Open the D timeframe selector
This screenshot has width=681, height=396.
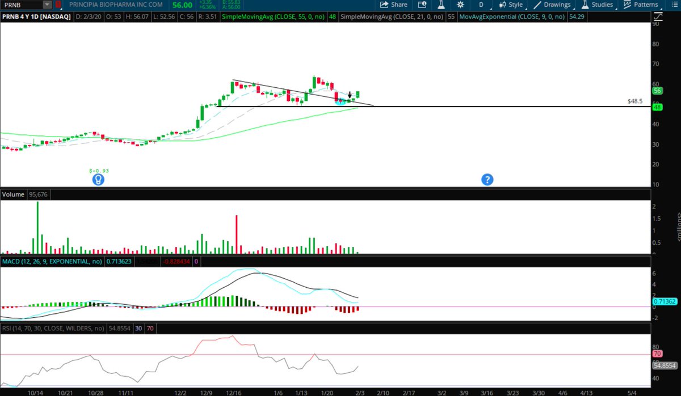point(481,5)
